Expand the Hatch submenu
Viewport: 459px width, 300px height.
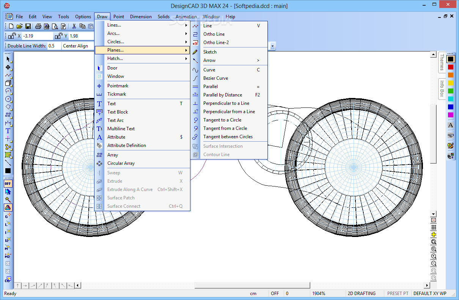click(142, 58)
